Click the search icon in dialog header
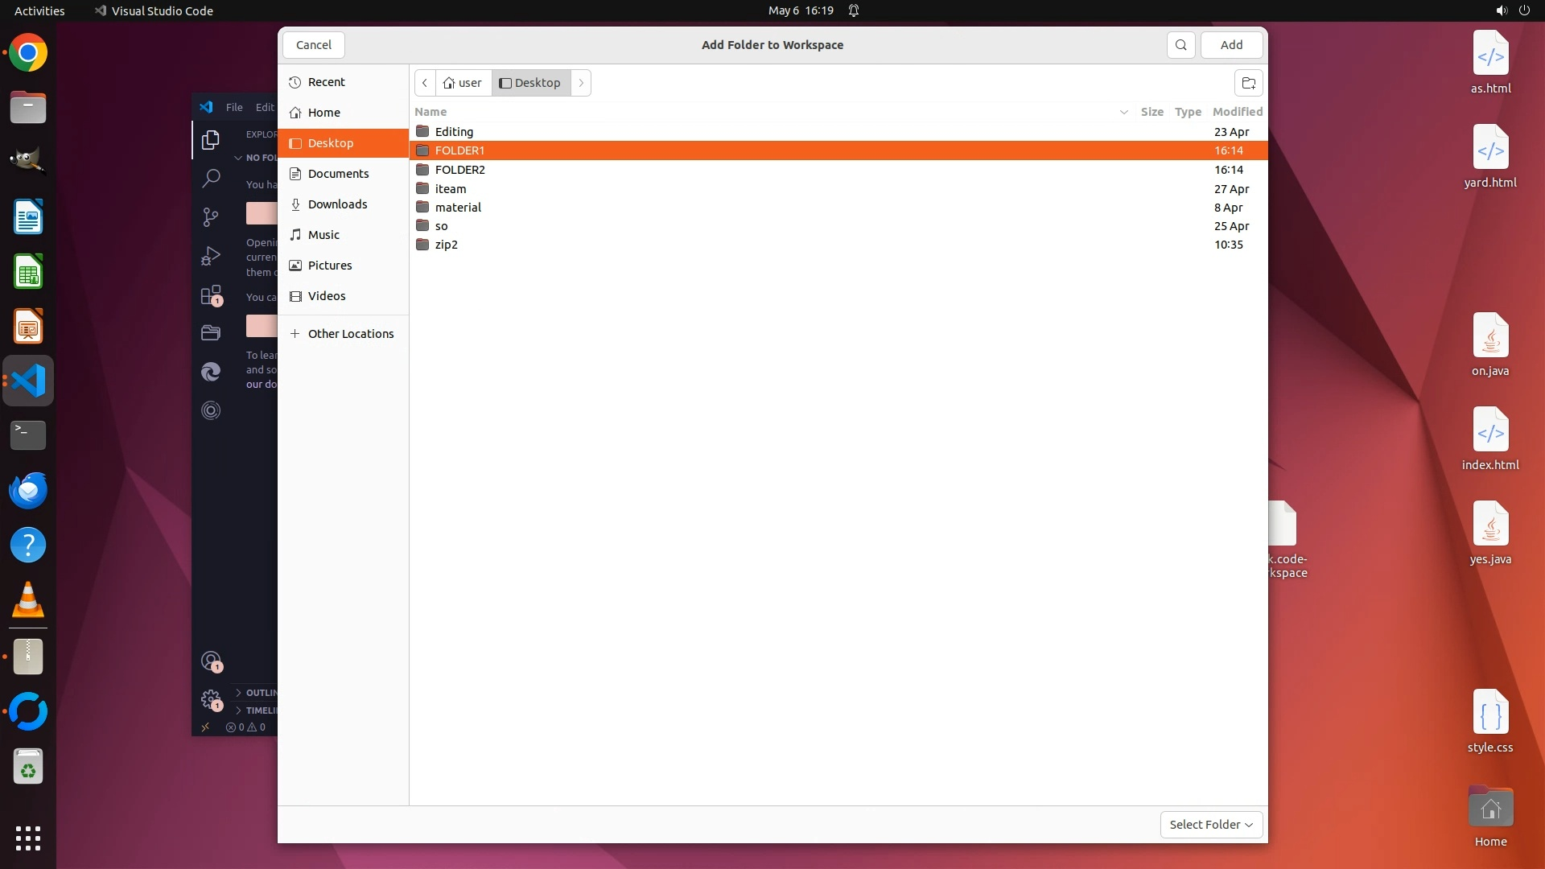This screenshot has height=869, width=1545. [1180, 45]
